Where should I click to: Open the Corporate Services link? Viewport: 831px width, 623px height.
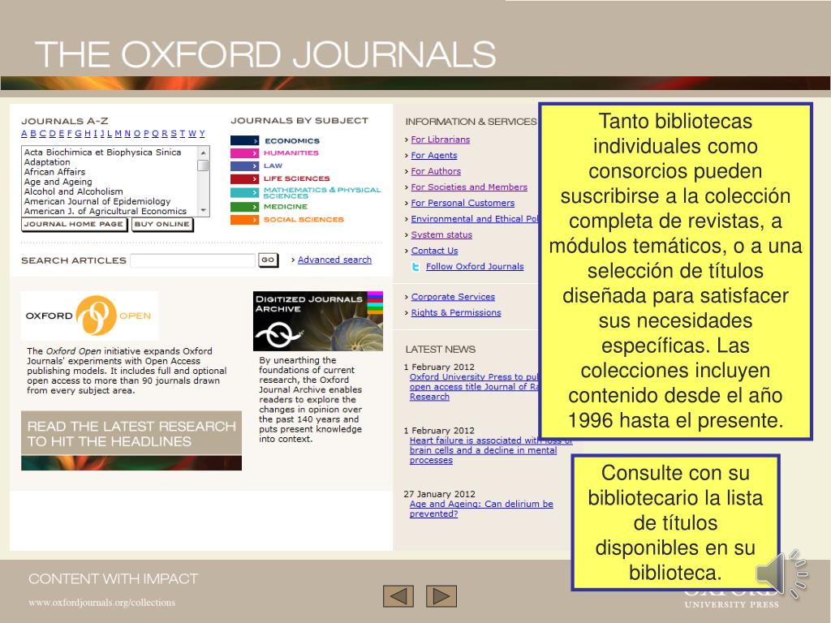[453, 297]
